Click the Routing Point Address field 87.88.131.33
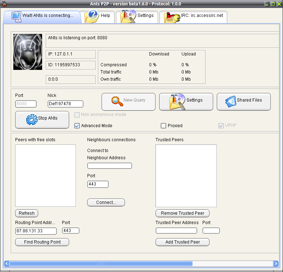This screenshot has height=272, width=283. pyautogui.click(x=36, y=231)
